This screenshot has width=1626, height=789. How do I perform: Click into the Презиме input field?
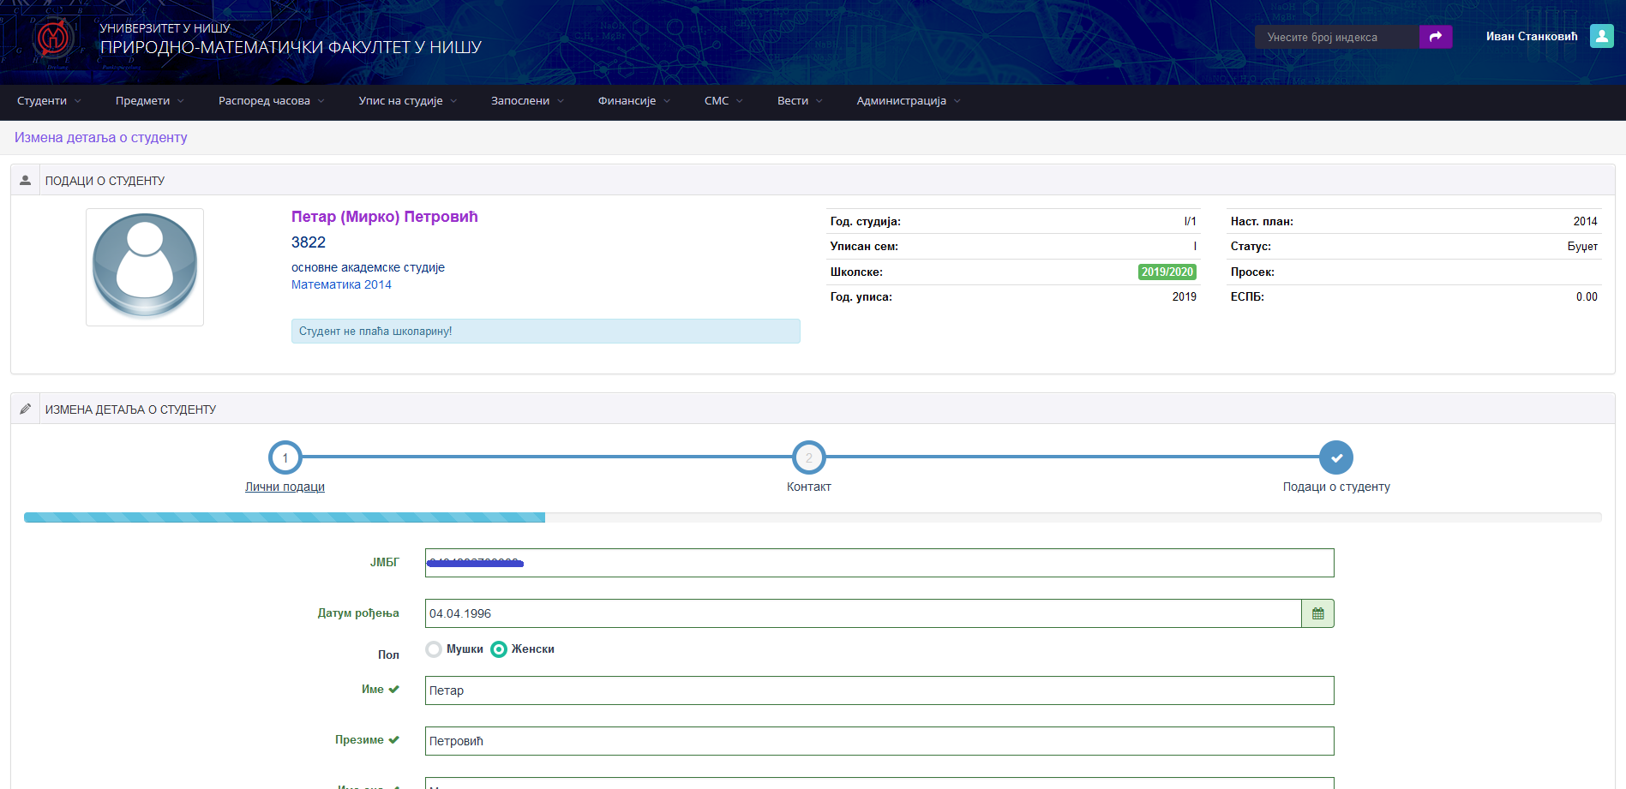879,741
